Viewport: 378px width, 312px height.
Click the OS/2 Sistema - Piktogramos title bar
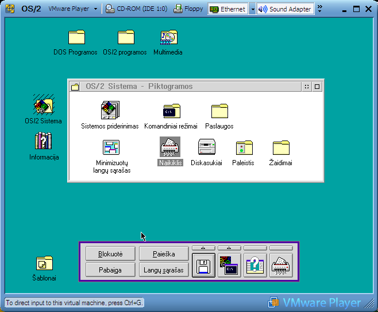(x=191, y=87)
